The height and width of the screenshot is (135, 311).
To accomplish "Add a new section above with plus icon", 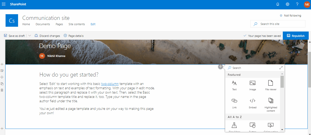I will pos(2,64).
